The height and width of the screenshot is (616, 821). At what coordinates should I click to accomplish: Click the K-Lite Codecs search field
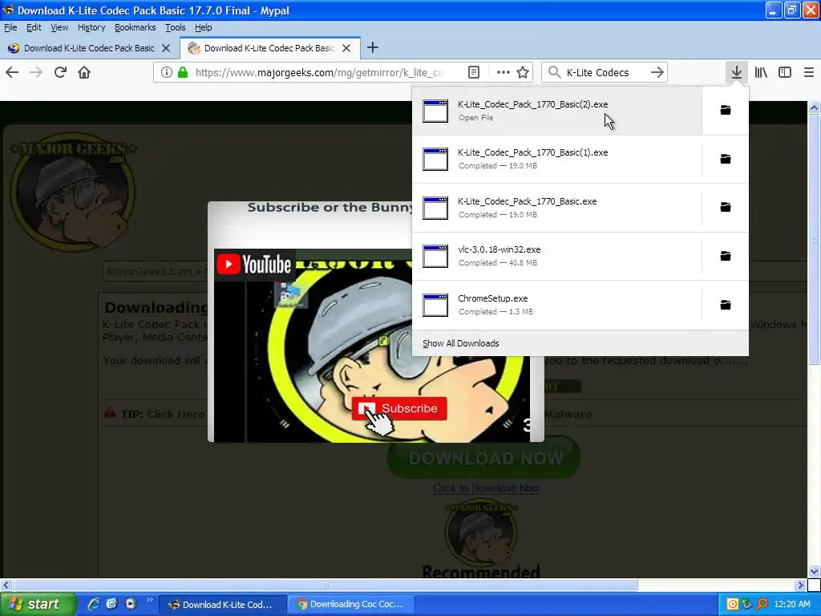[605, 72]
